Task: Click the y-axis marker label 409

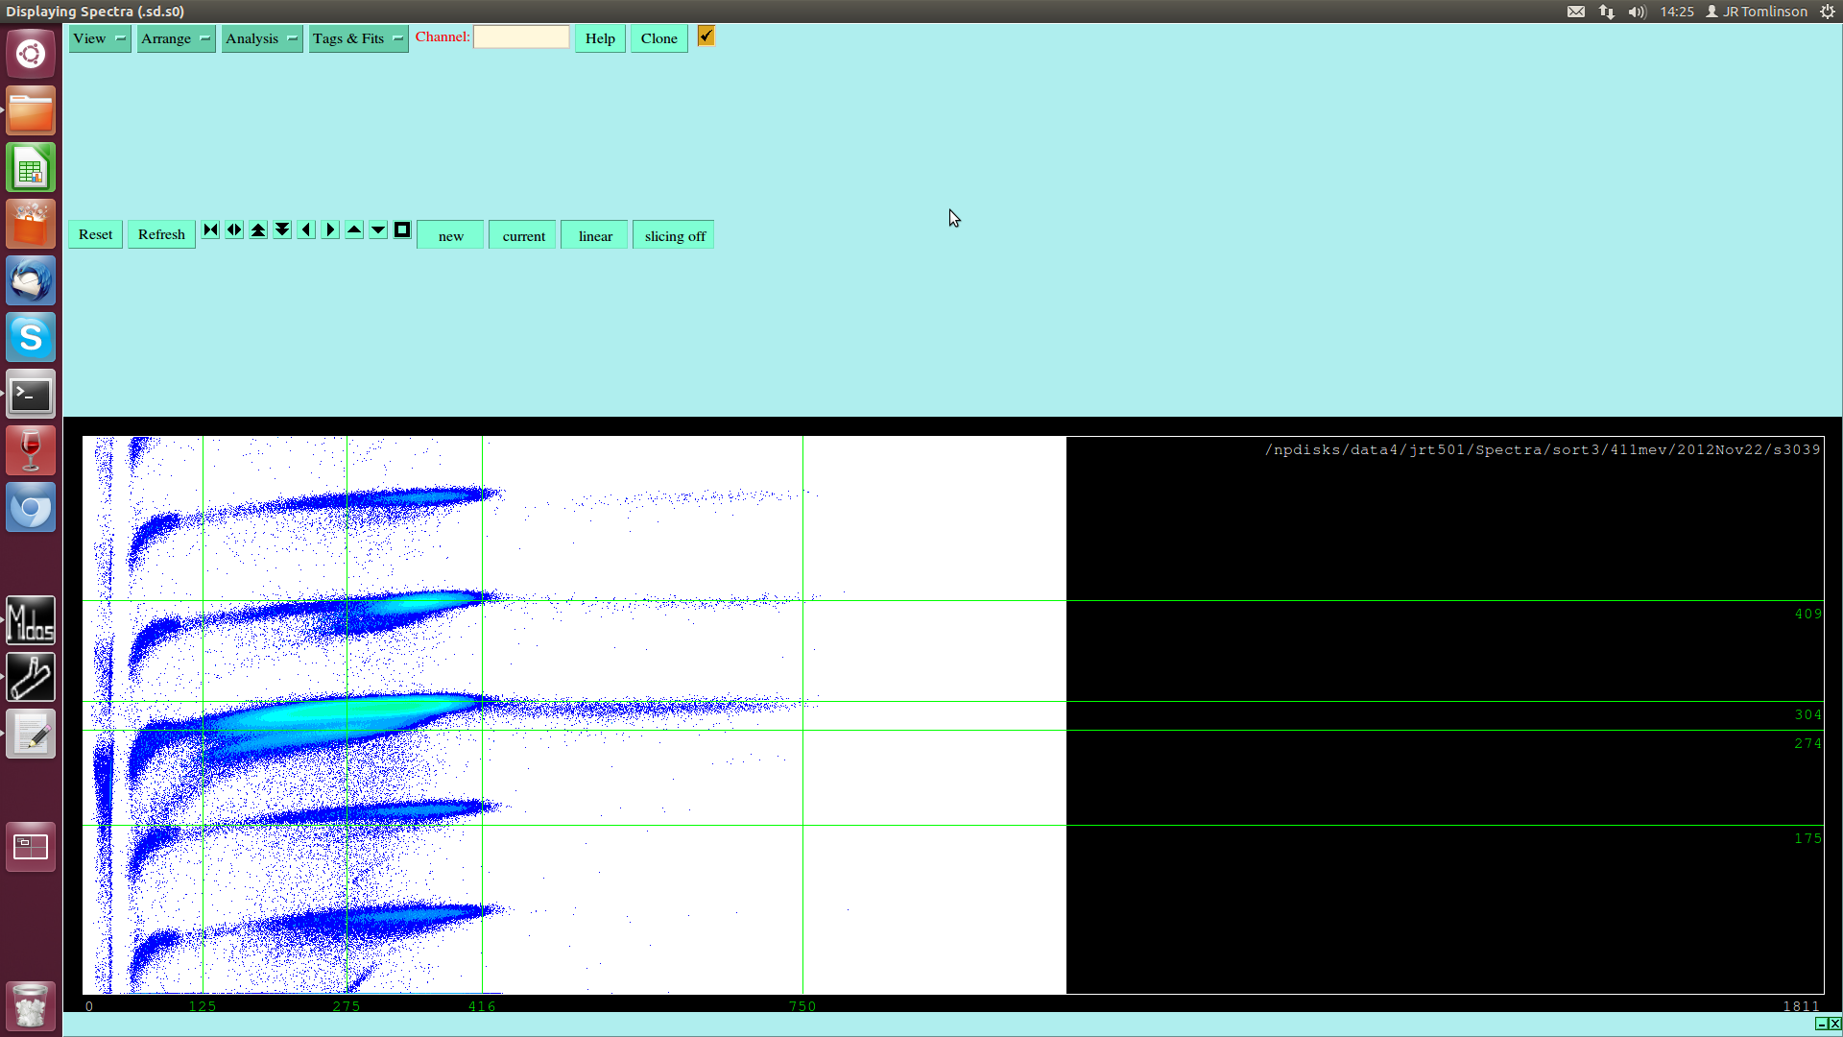Action: coord(1807,614)
